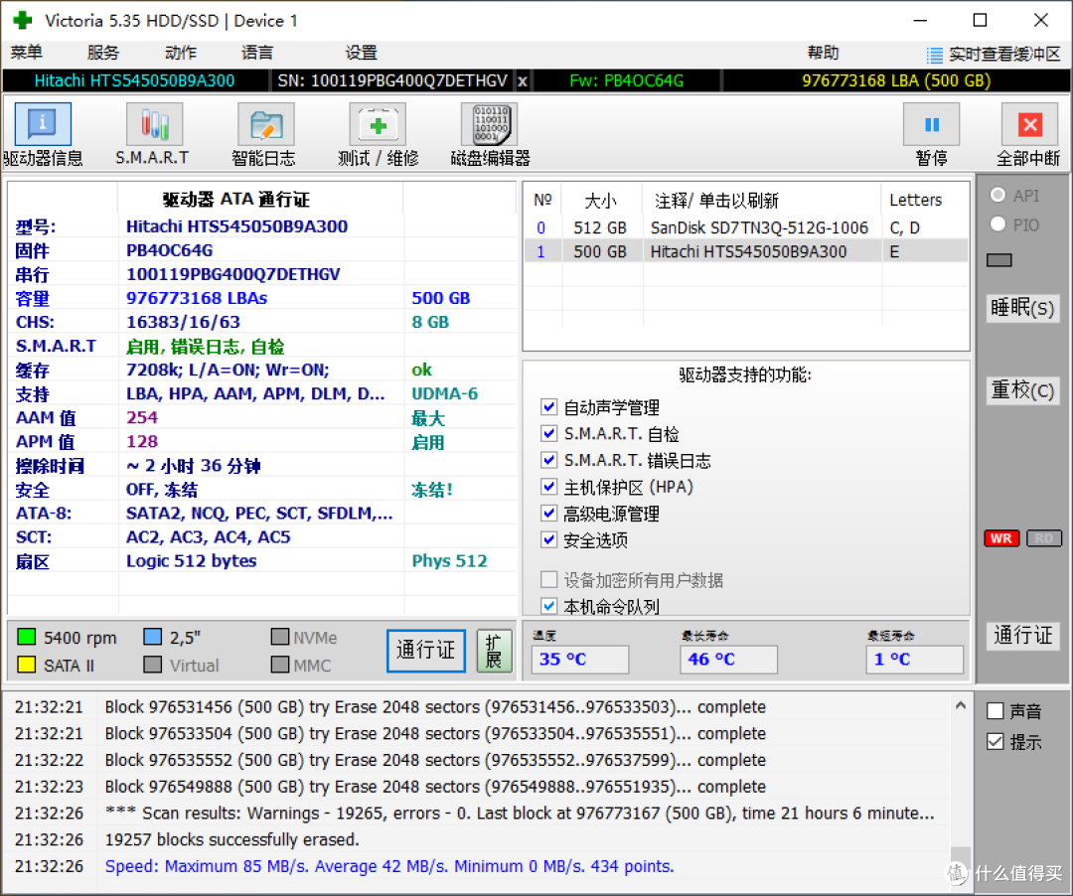Click the 35 °C temperature field
The height and width of the screenshot is (896, 1073).
tap(579, 660)
